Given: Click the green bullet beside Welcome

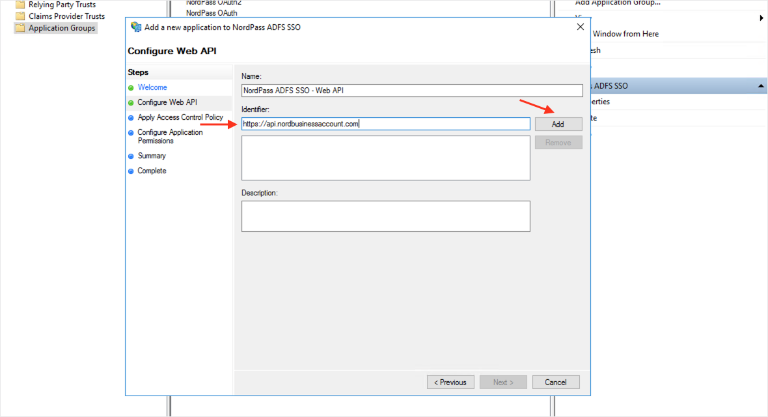Looking at the screenshot, I should (131, 88).
